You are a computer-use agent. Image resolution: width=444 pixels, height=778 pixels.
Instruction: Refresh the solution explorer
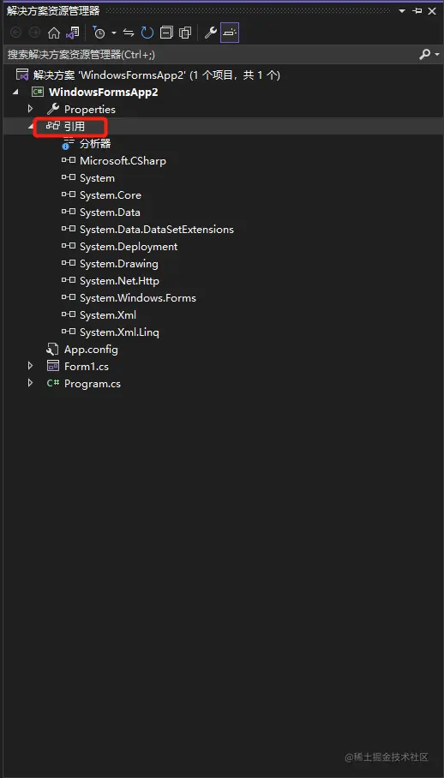pyautogui.click(x=147, y=33)
